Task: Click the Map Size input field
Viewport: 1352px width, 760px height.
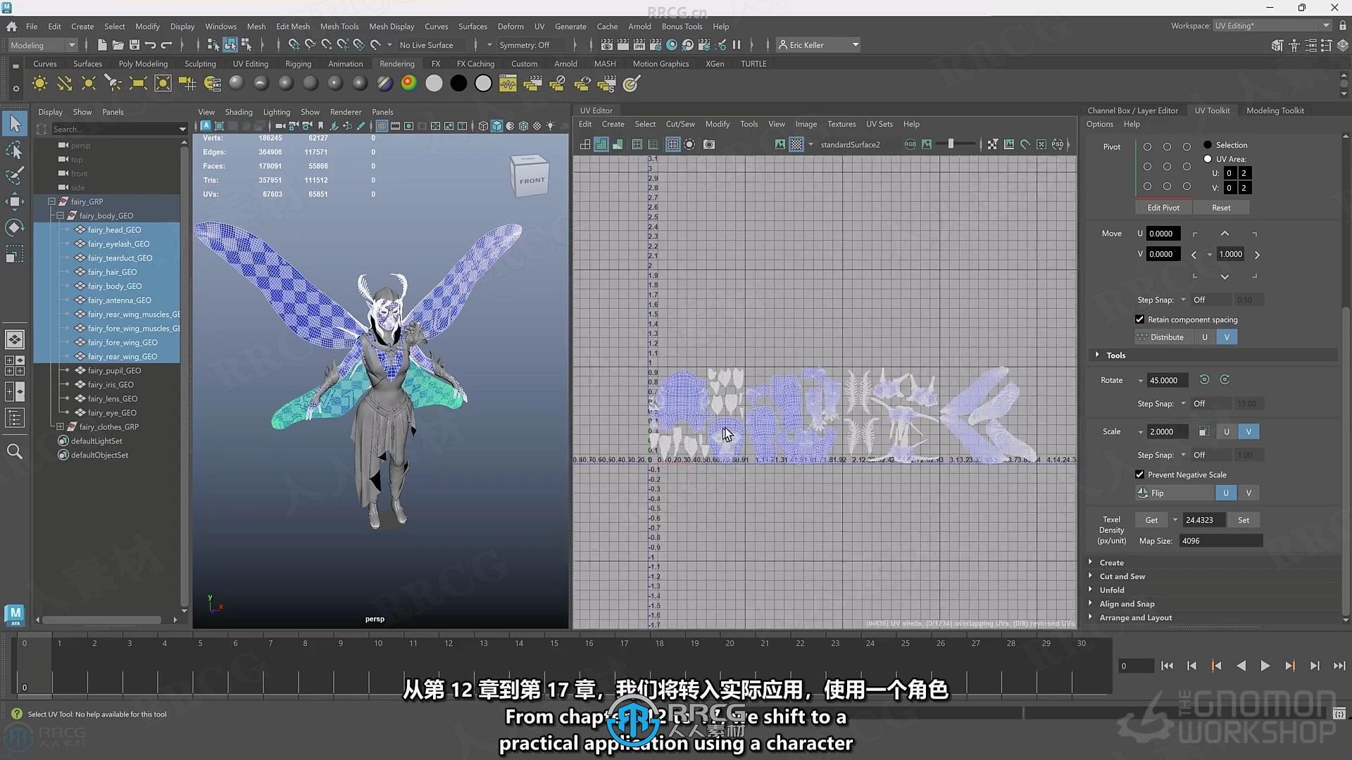Action: pyautogui.click(x=1220, y=540)
